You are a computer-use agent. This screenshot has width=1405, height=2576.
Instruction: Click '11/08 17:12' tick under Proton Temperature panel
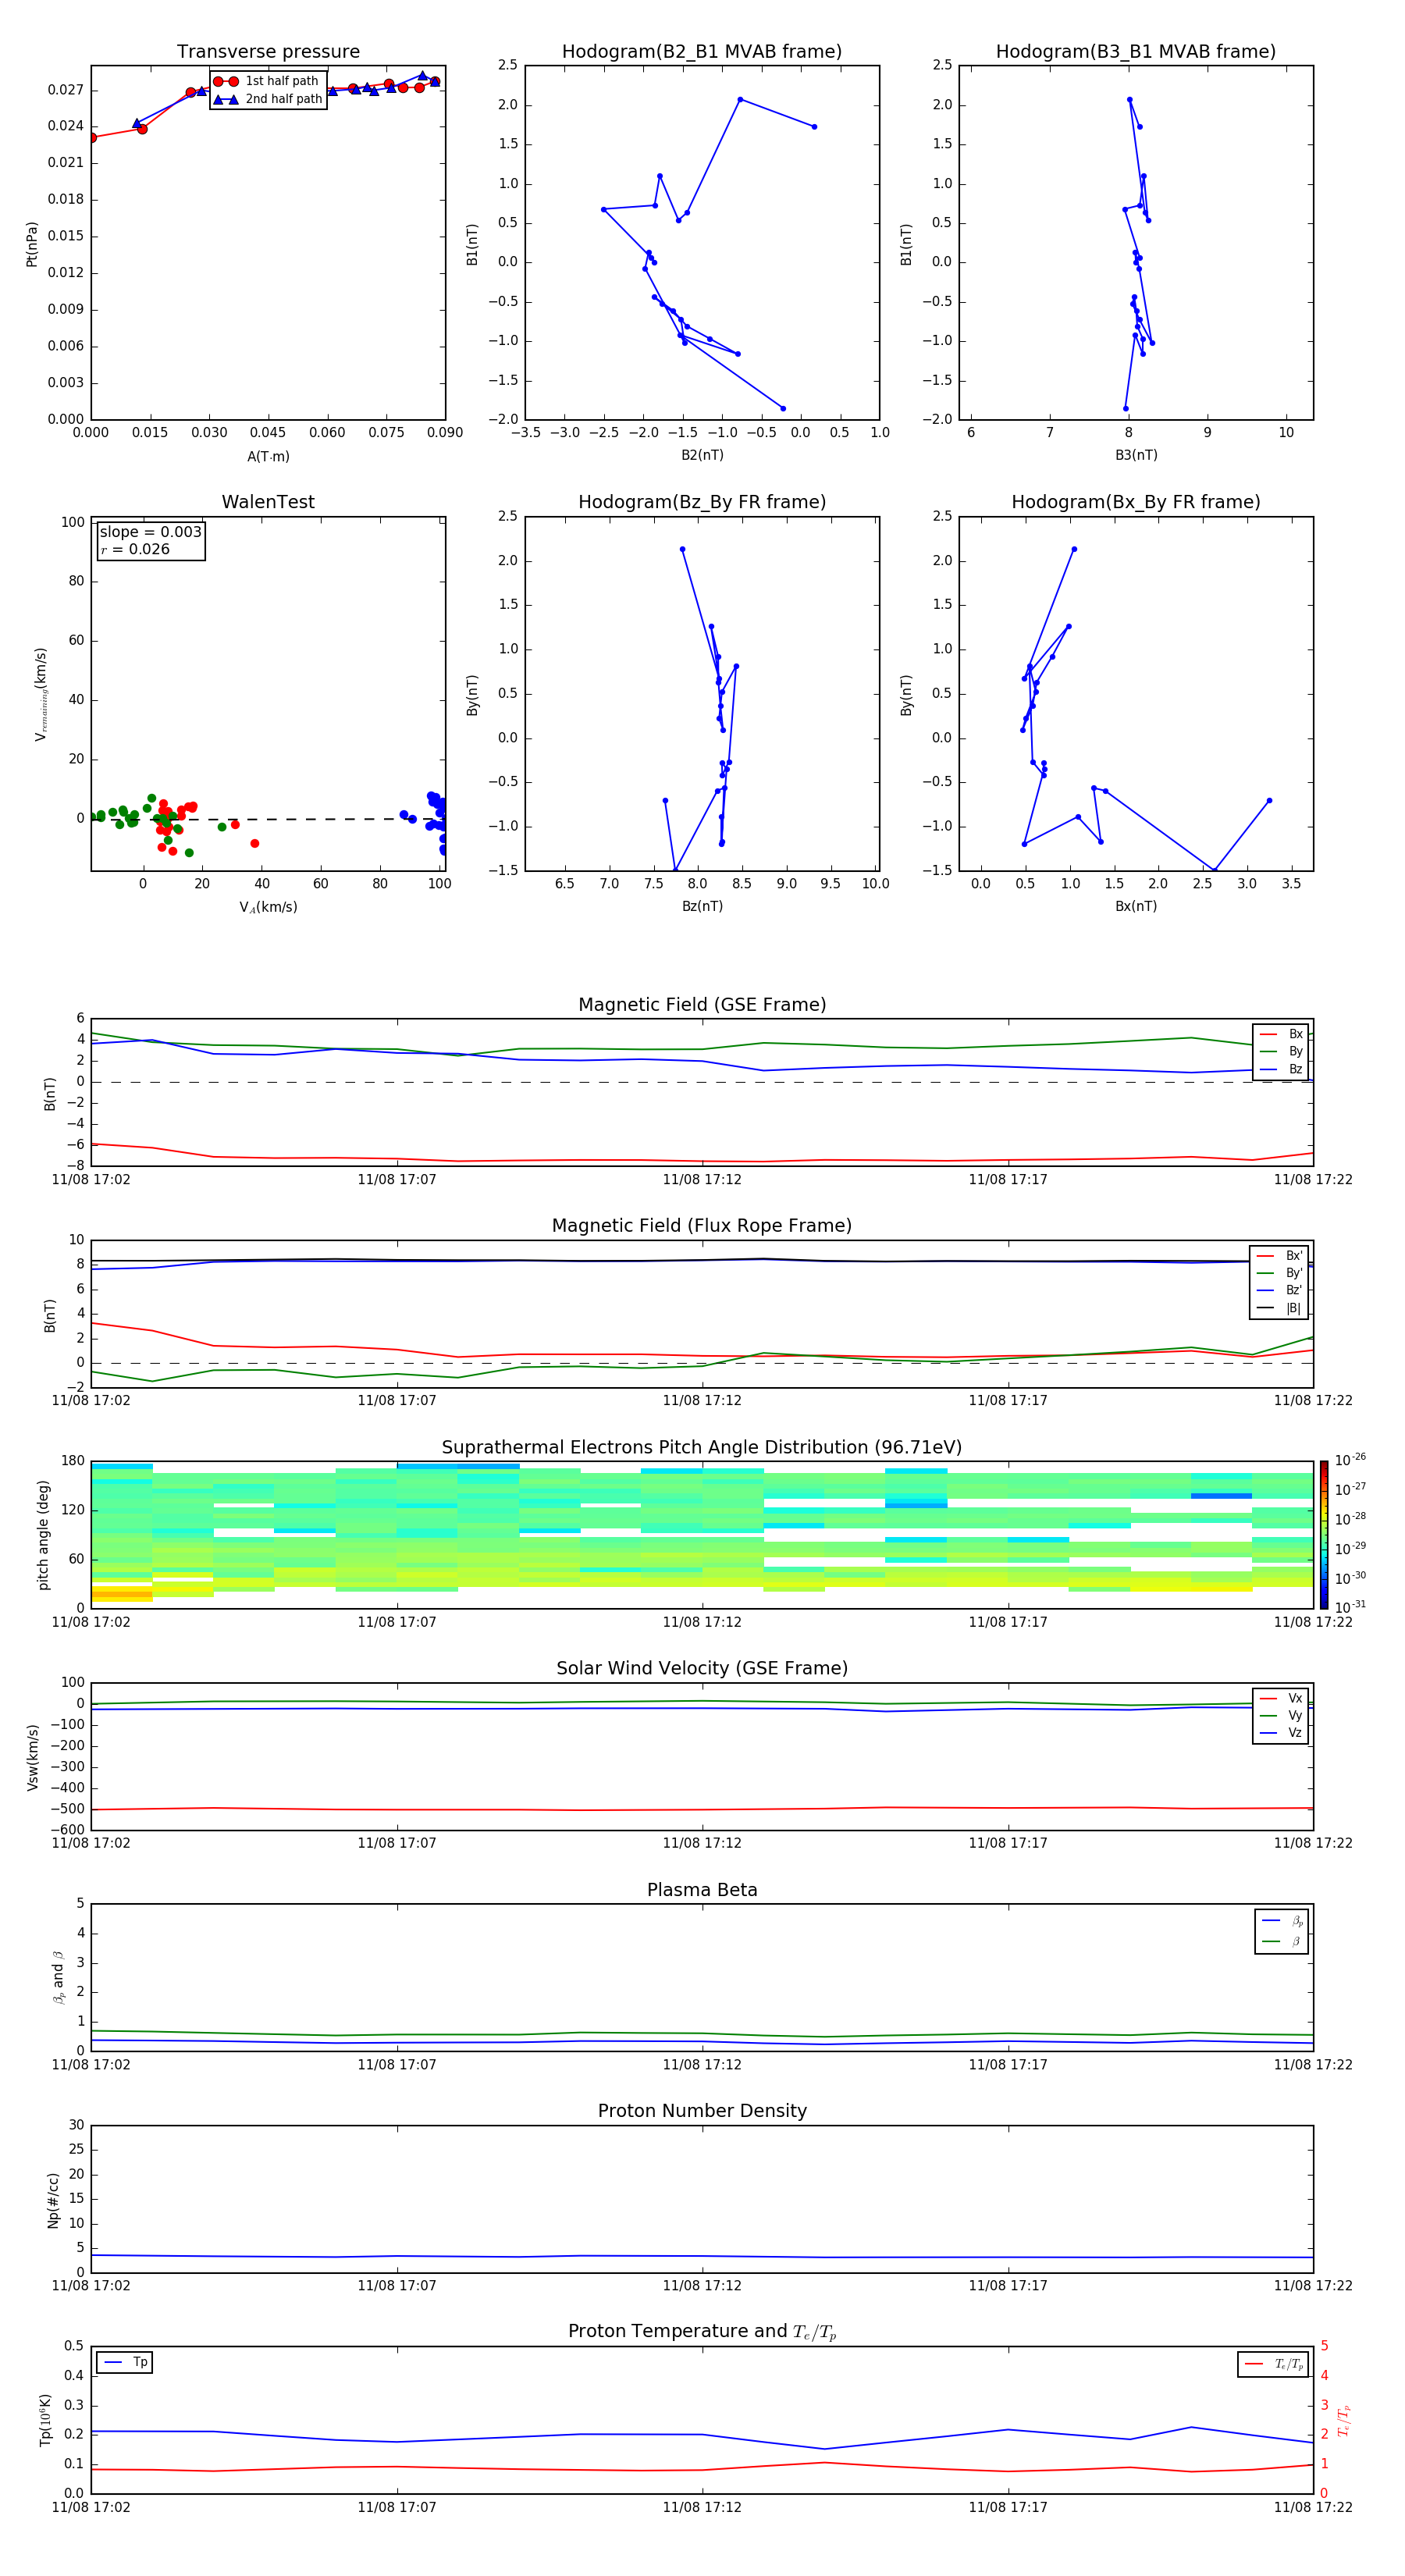(x=702, y=2507)
